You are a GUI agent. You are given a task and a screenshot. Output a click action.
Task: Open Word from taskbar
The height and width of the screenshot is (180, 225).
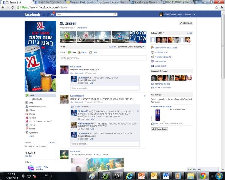[166, 176]
